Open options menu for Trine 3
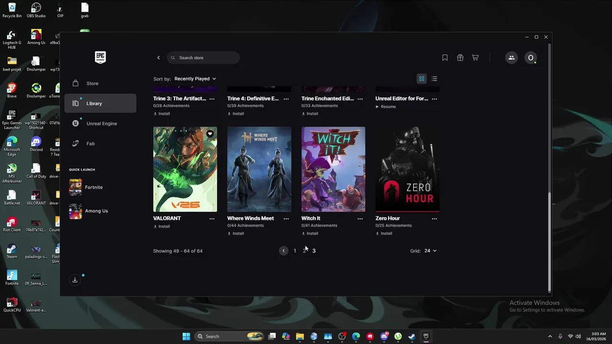Image resolution: width=612 pixels, height=344 pixels. 212,99
